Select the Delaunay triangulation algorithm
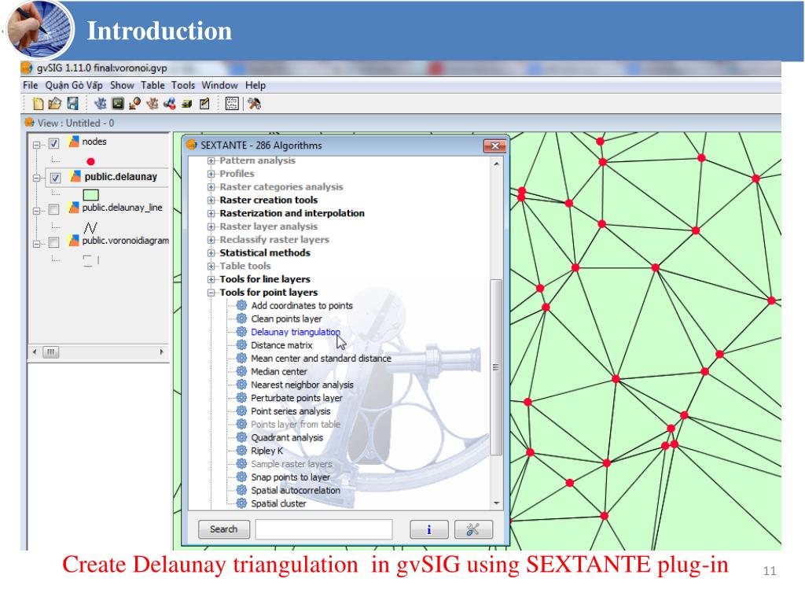The width and height of the screenshot is (805, 604). click(296, 332)
